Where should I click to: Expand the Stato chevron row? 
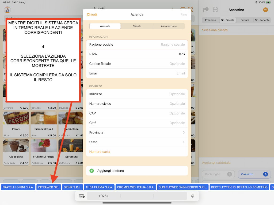pyautogui.click(x=137, y=142)
